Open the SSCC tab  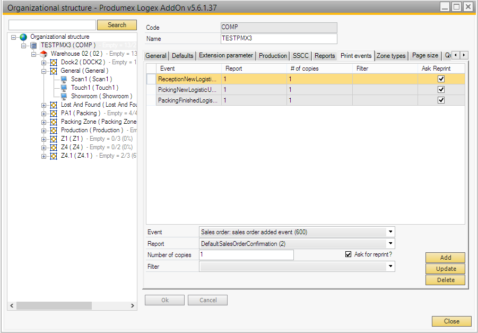pyautogui.click(x=300, y=56)
